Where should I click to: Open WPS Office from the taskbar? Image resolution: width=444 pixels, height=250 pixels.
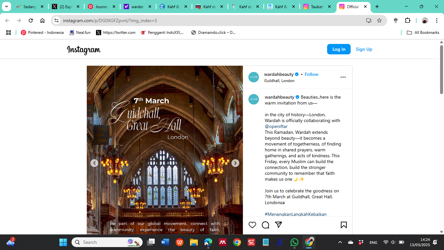[x=180, y=242]
